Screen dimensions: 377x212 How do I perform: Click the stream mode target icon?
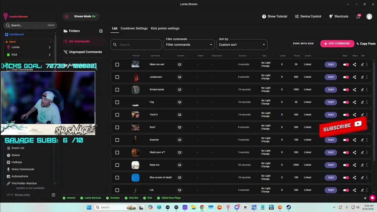pos(67,16)
